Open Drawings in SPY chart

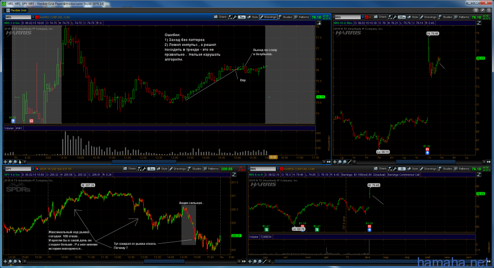pos(178,169)
